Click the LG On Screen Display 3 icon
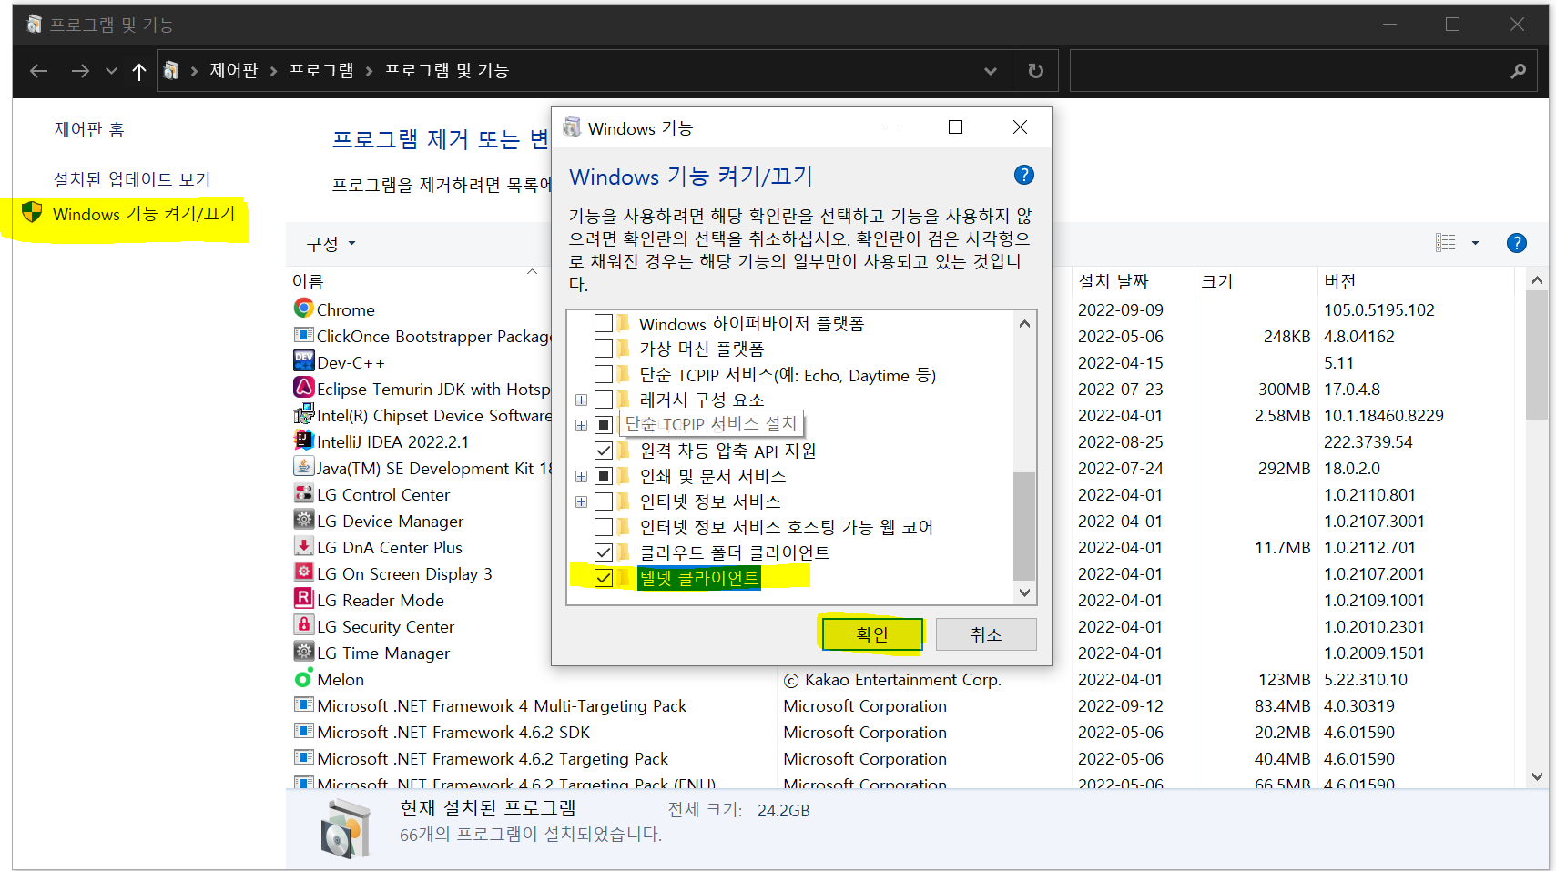Viewport: 1556px width, 871px height. 304,572
